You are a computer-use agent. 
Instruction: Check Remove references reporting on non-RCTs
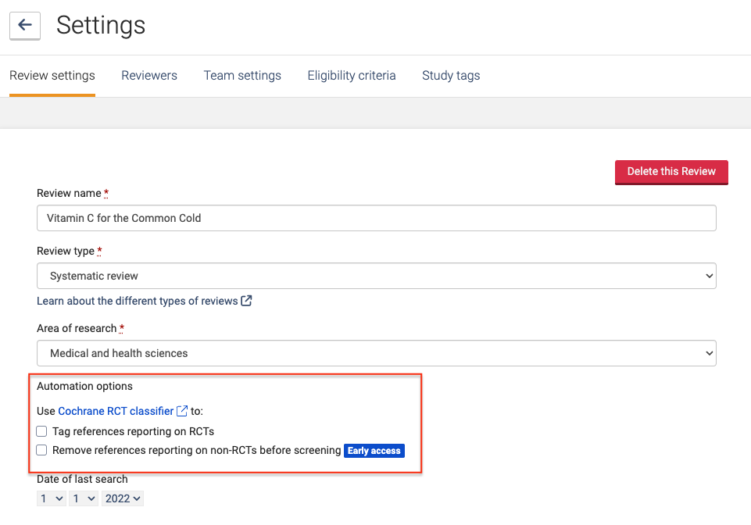point(42,450)
